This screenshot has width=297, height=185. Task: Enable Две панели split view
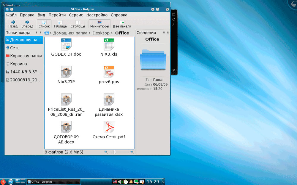coord(122,24)
